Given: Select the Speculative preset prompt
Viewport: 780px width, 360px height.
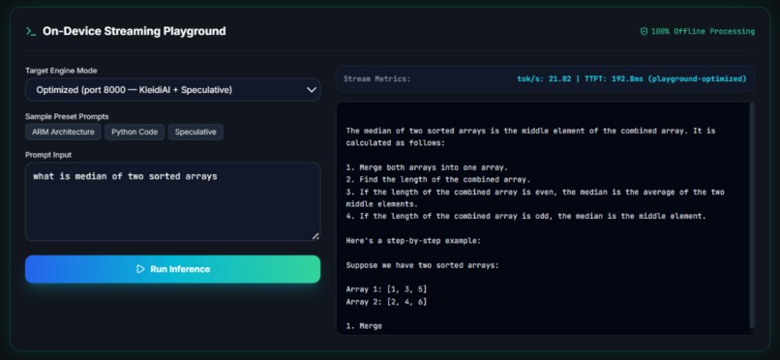Looking at the screenshot, I should (195, 132).
